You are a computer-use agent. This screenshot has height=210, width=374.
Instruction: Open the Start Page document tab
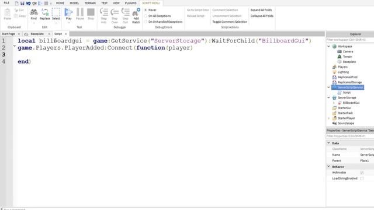[8, 34]
